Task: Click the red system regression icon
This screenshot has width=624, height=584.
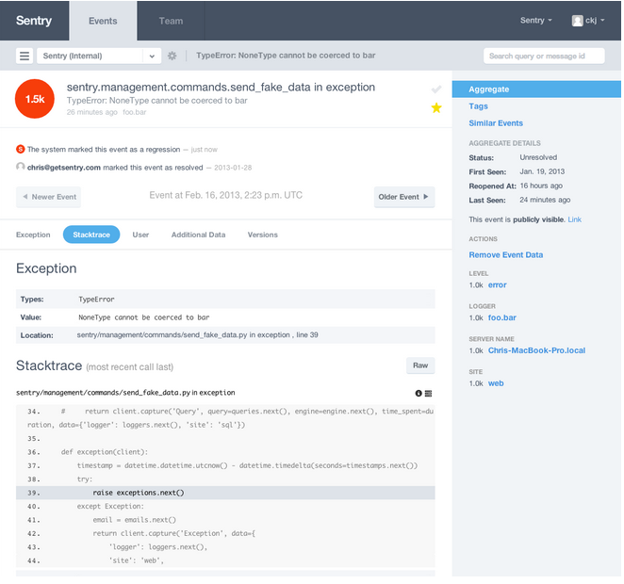Action: click(x=21, y=150)
